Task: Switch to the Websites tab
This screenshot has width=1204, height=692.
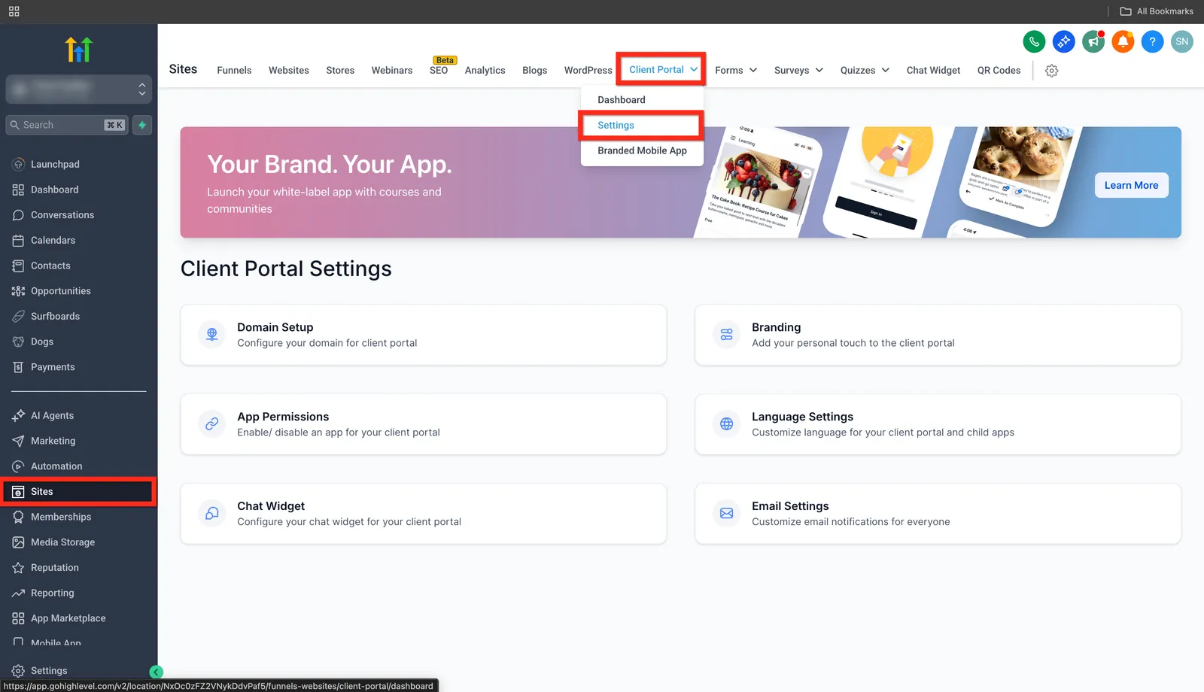Action: (289, 70)
